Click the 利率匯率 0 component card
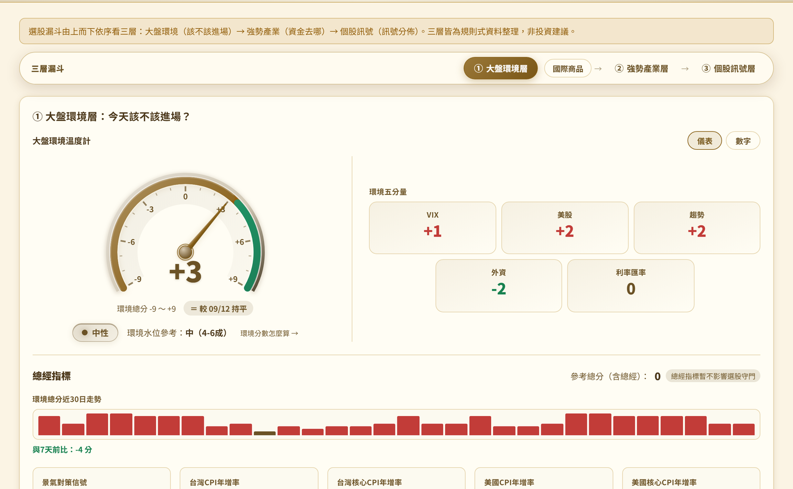 click(x=631, y=286)
